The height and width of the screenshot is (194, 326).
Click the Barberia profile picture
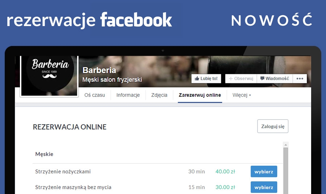coord(49,76)
